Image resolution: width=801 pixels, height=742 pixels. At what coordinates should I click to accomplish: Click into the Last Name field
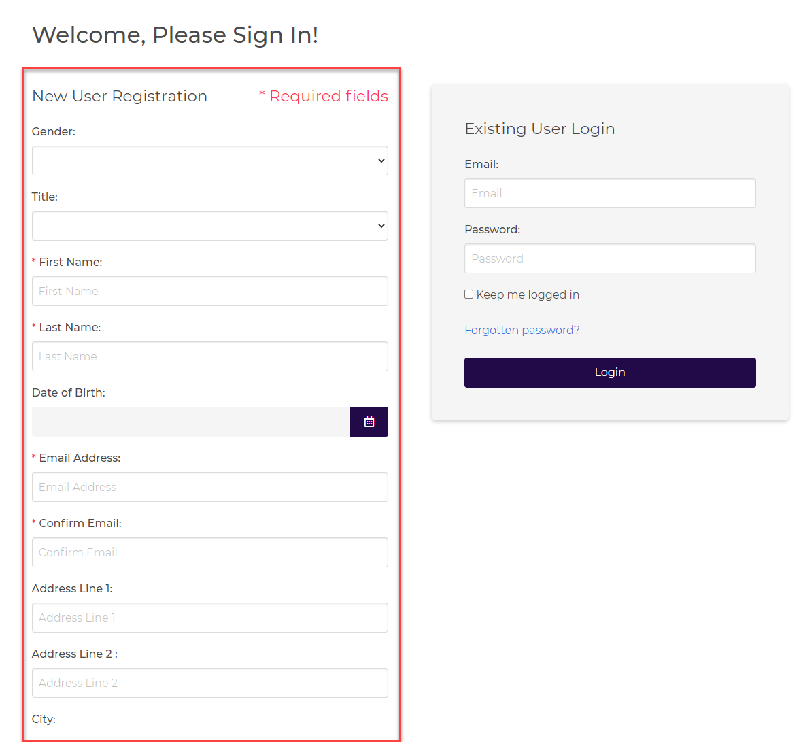click(x=209, y=356)
